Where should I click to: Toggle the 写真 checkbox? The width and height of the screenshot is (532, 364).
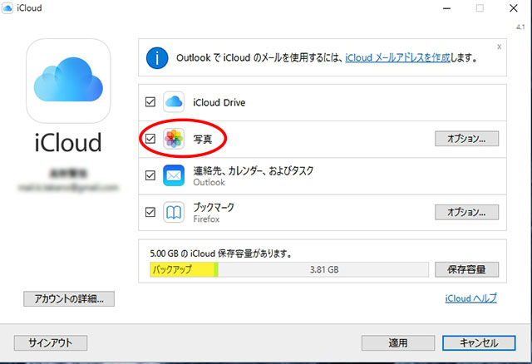tap(150, 139)
